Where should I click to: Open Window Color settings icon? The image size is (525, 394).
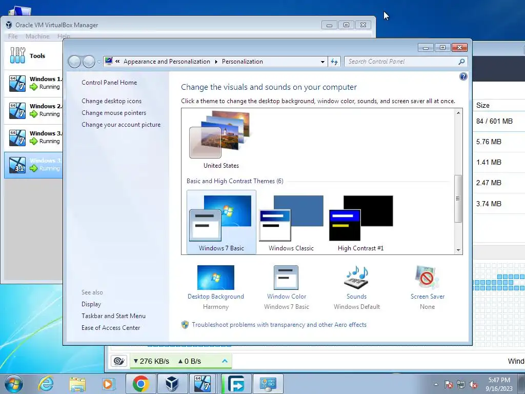point(286,278)
